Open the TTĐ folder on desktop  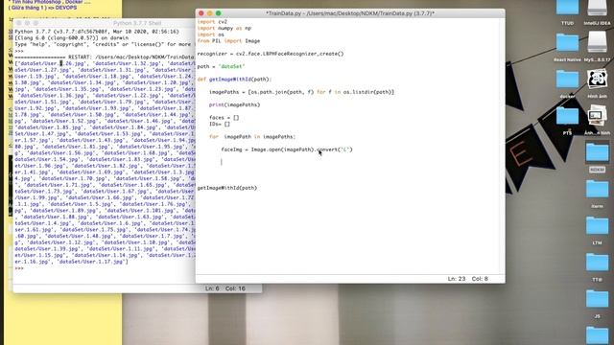[x=597, y=263]
